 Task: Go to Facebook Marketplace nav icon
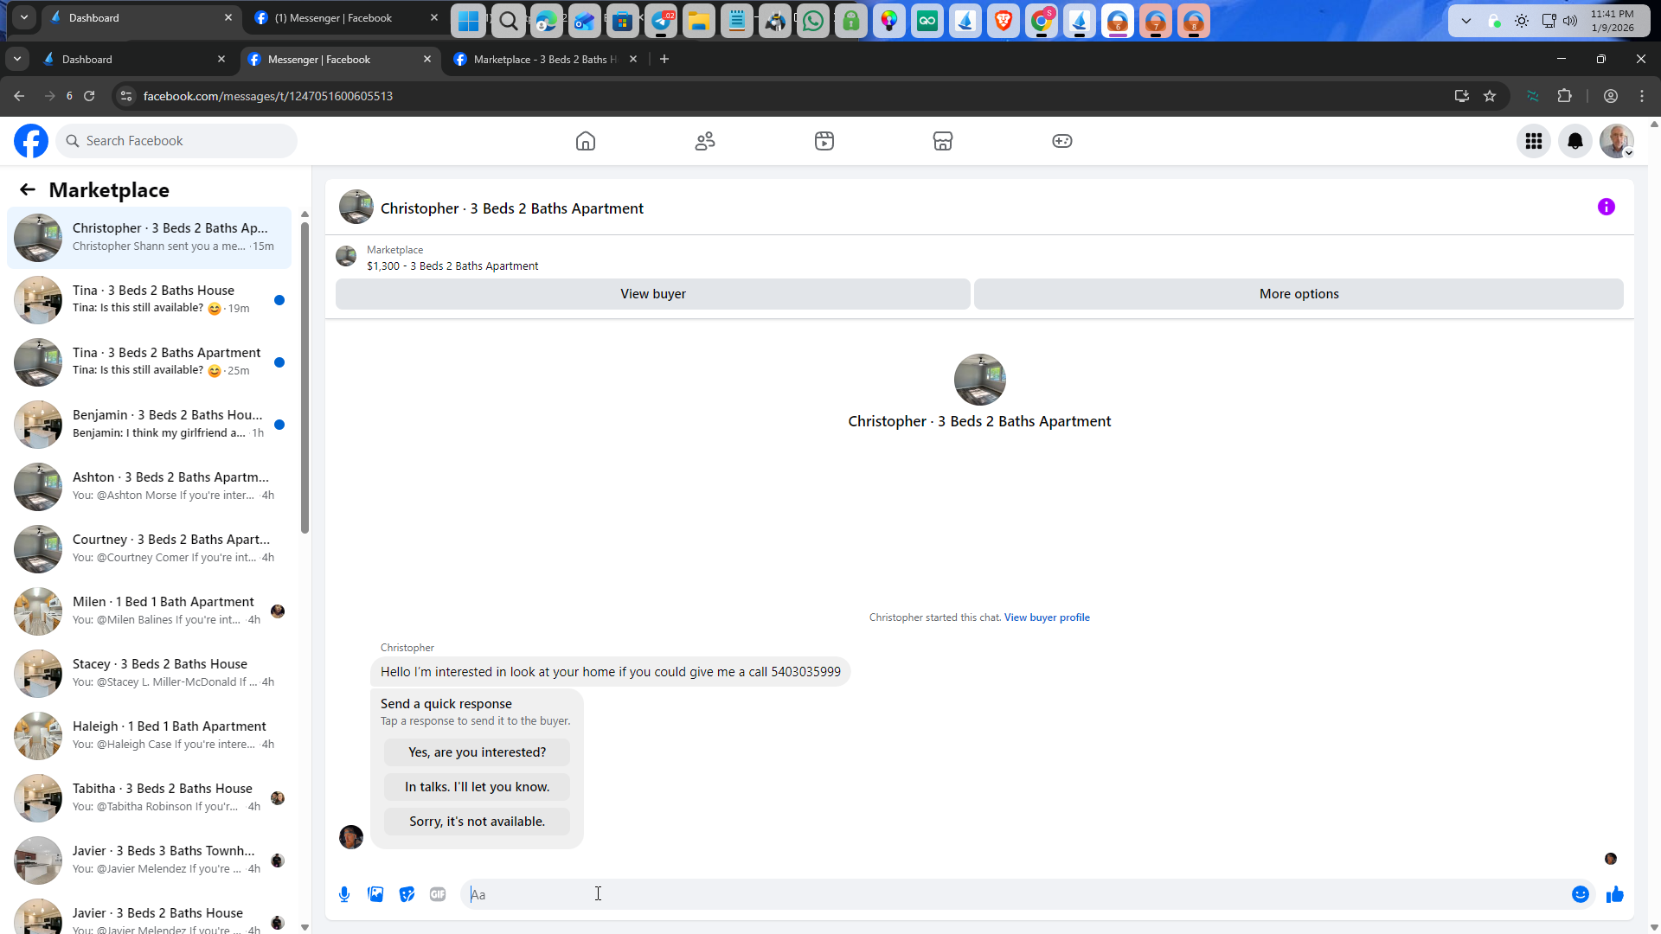coord(942,141)
